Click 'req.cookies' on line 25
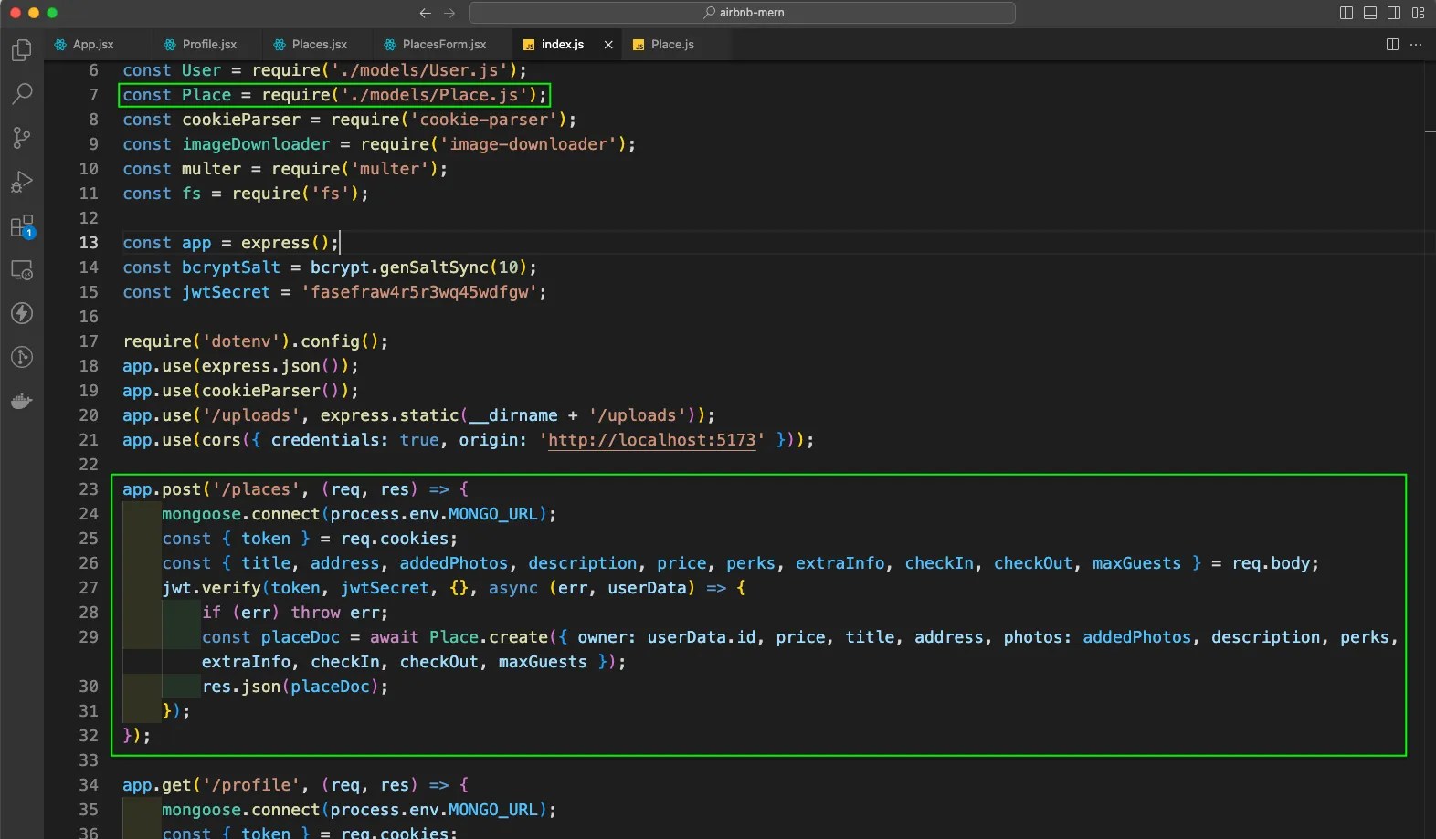This screenshot has width=1436, height=839. click(x=395, y=539)
